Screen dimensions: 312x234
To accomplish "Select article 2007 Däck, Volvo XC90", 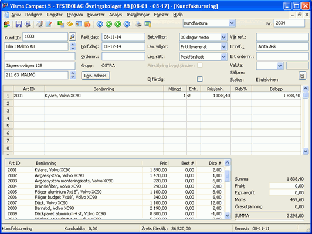I will click(x=115, y=203).
